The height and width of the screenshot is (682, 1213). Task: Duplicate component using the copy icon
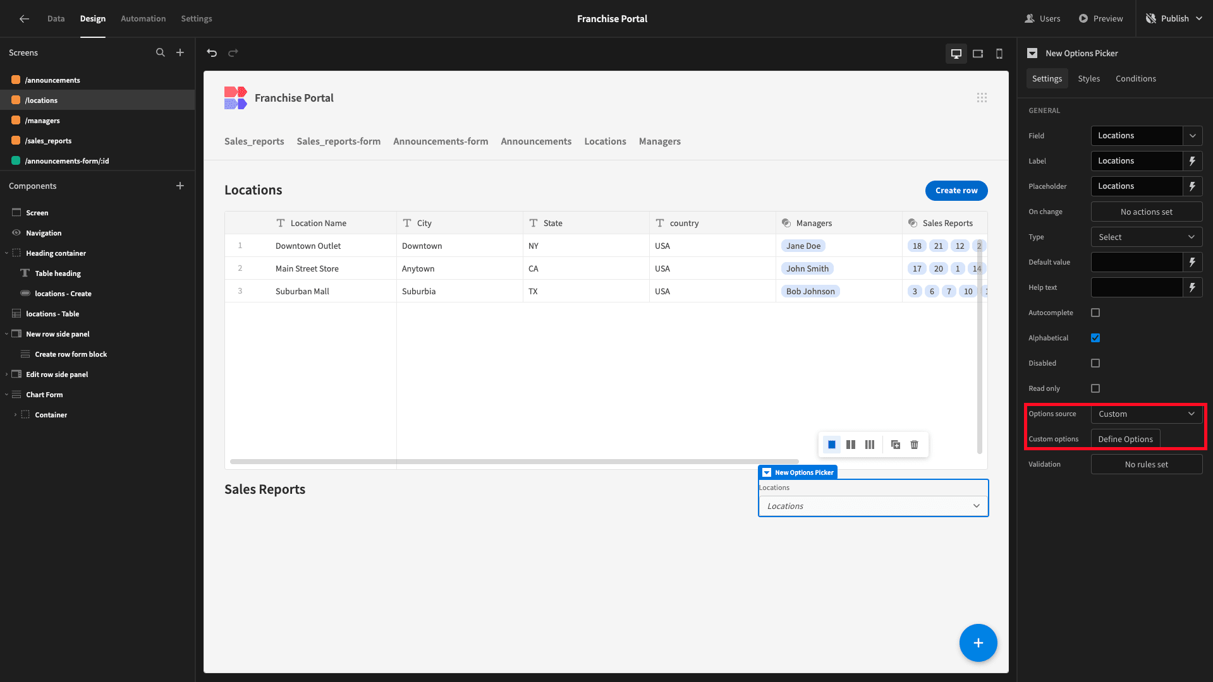(x=896, y=445)
